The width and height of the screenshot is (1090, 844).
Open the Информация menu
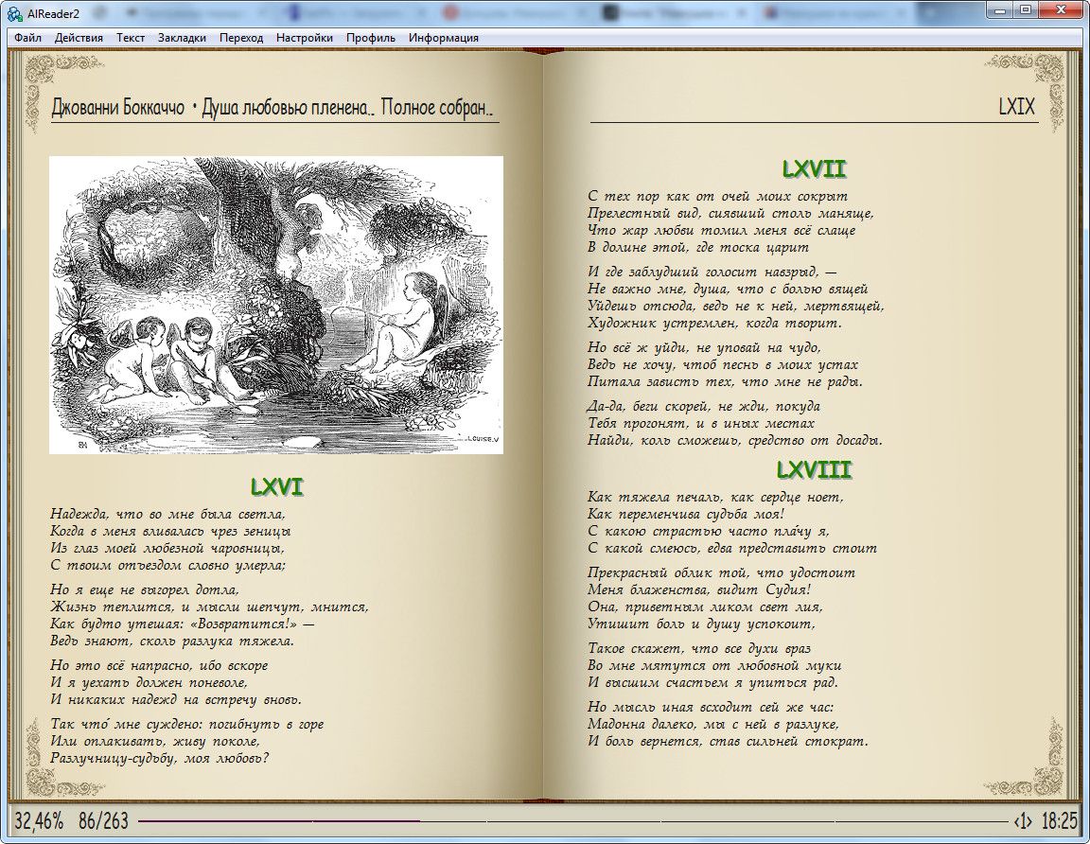point(443,38)
